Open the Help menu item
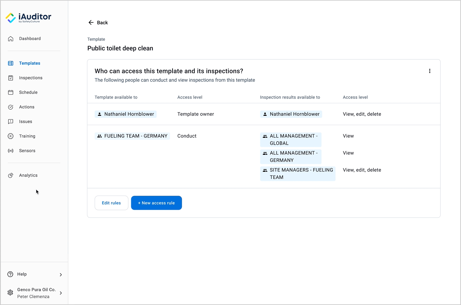 [x=22, y=274]
